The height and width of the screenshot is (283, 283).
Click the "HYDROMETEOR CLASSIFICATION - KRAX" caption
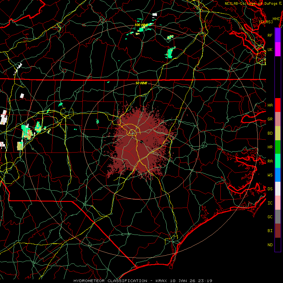(120, 281)
